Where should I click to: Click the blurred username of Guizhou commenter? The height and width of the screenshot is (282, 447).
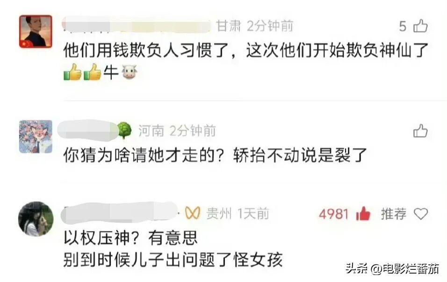coord(119,212)
